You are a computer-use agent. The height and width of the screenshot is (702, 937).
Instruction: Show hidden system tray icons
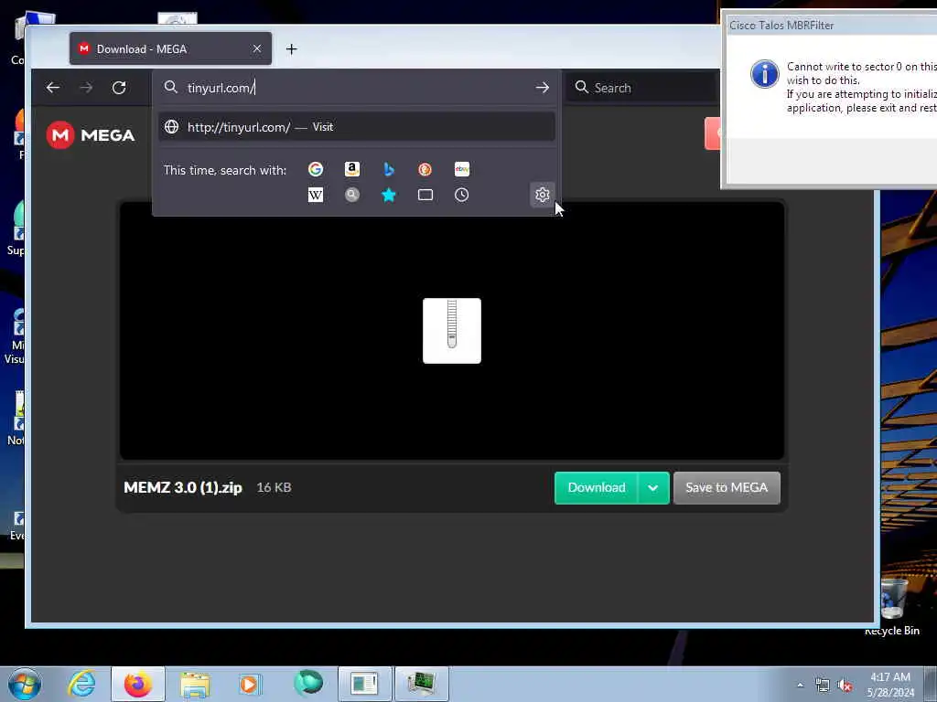(x=800, y=685)
